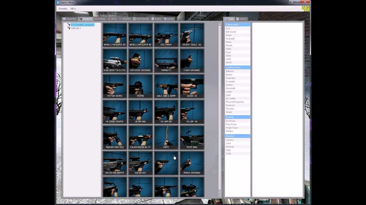This screenshot has height=205, width=366.
Task: Open the NPCs tab in spawn menu
Action: click(x=112, y=19)
